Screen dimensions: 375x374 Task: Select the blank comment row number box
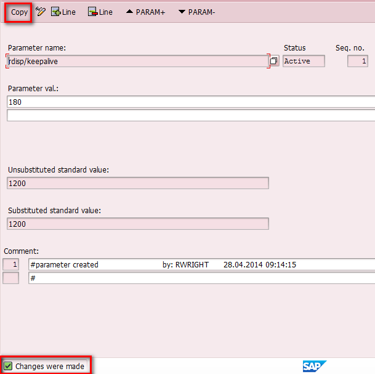click(x=11, y=278)
